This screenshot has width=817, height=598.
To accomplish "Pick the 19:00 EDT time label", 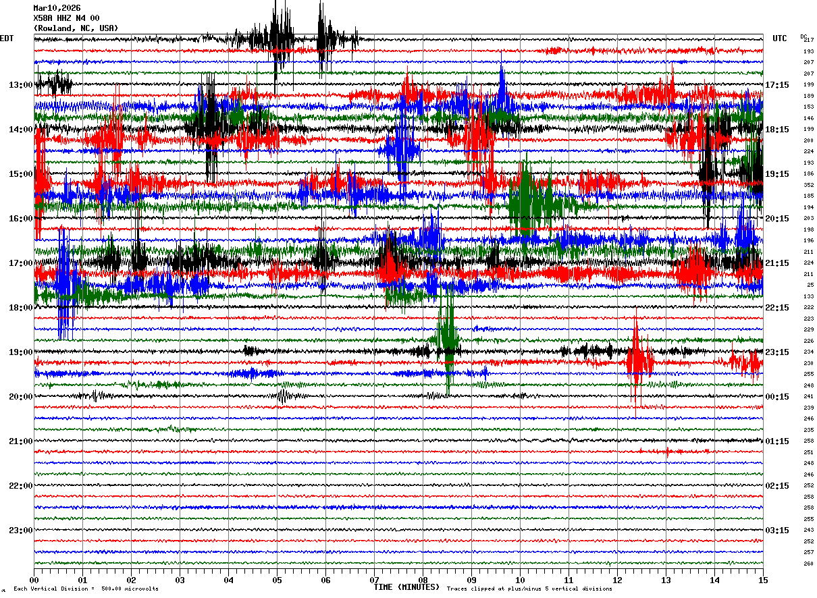I will pyautogui.click(x=20, y=352).
